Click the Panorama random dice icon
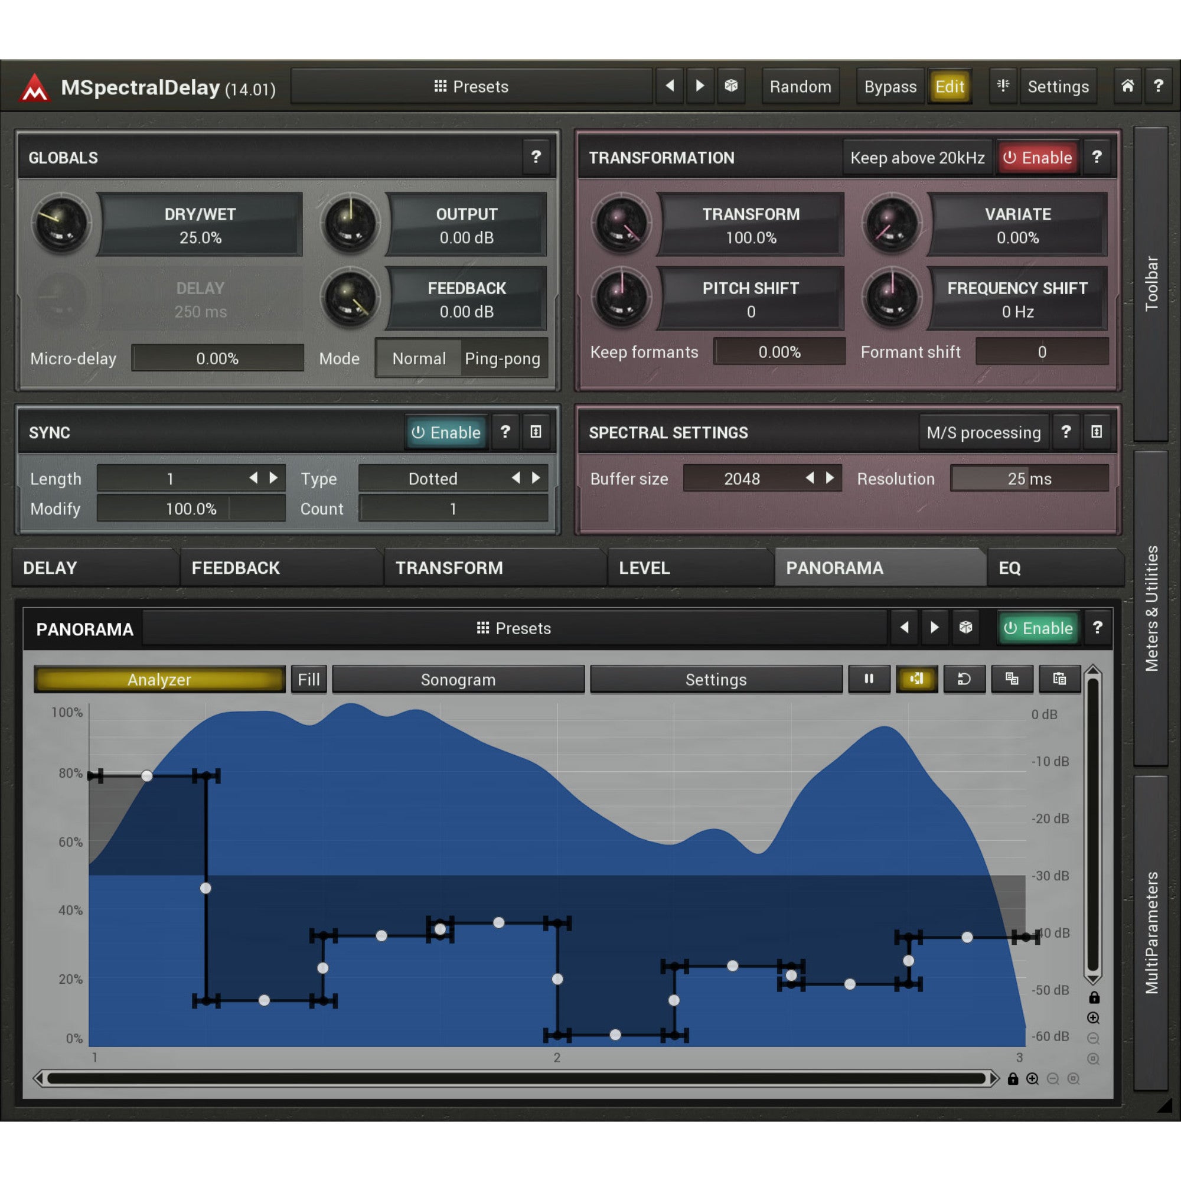This screenshot has width=1181, height=1181. pyautogui.click(x=965, y=628)
